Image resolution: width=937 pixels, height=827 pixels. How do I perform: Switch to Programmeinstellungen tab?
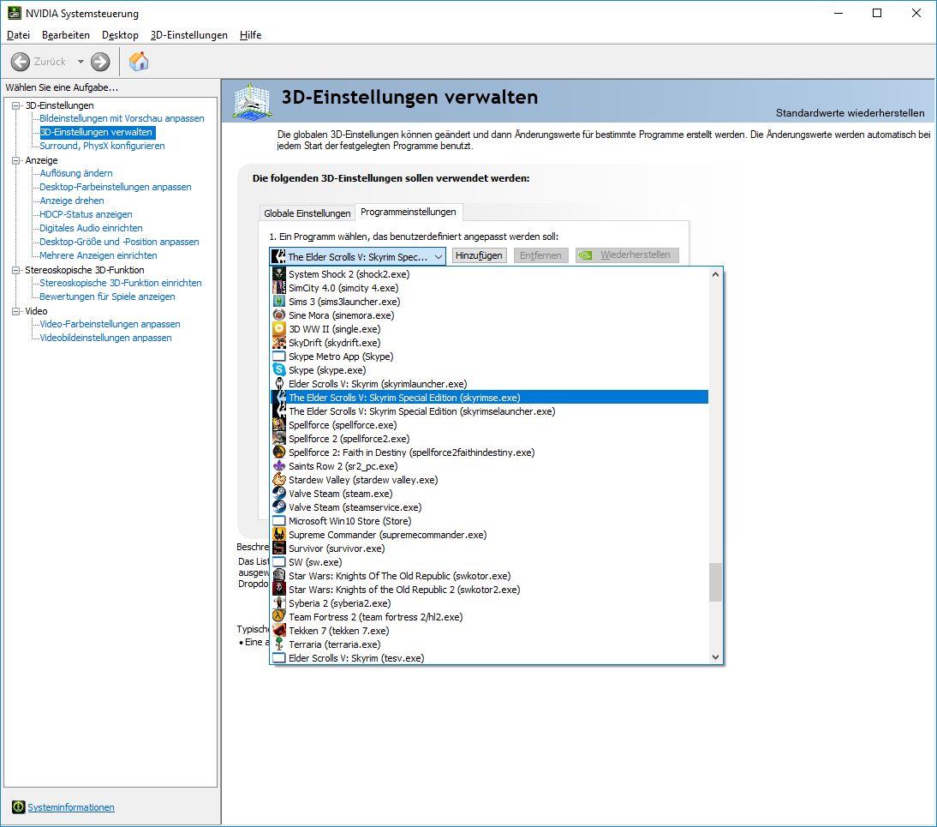tap(409, 212)
